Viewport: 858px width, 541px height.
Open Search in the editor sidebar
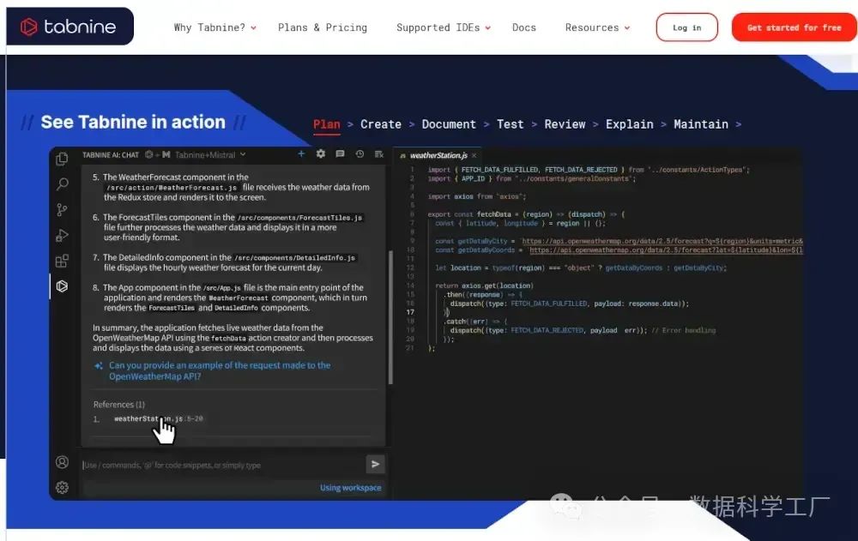pyautogui.click(x=62, y=184)
